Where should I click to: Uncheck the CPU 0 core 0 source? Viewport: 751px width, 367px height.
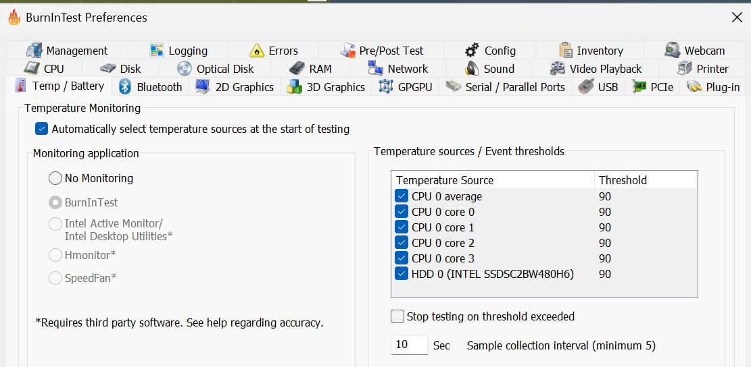(x=402, y=212)
